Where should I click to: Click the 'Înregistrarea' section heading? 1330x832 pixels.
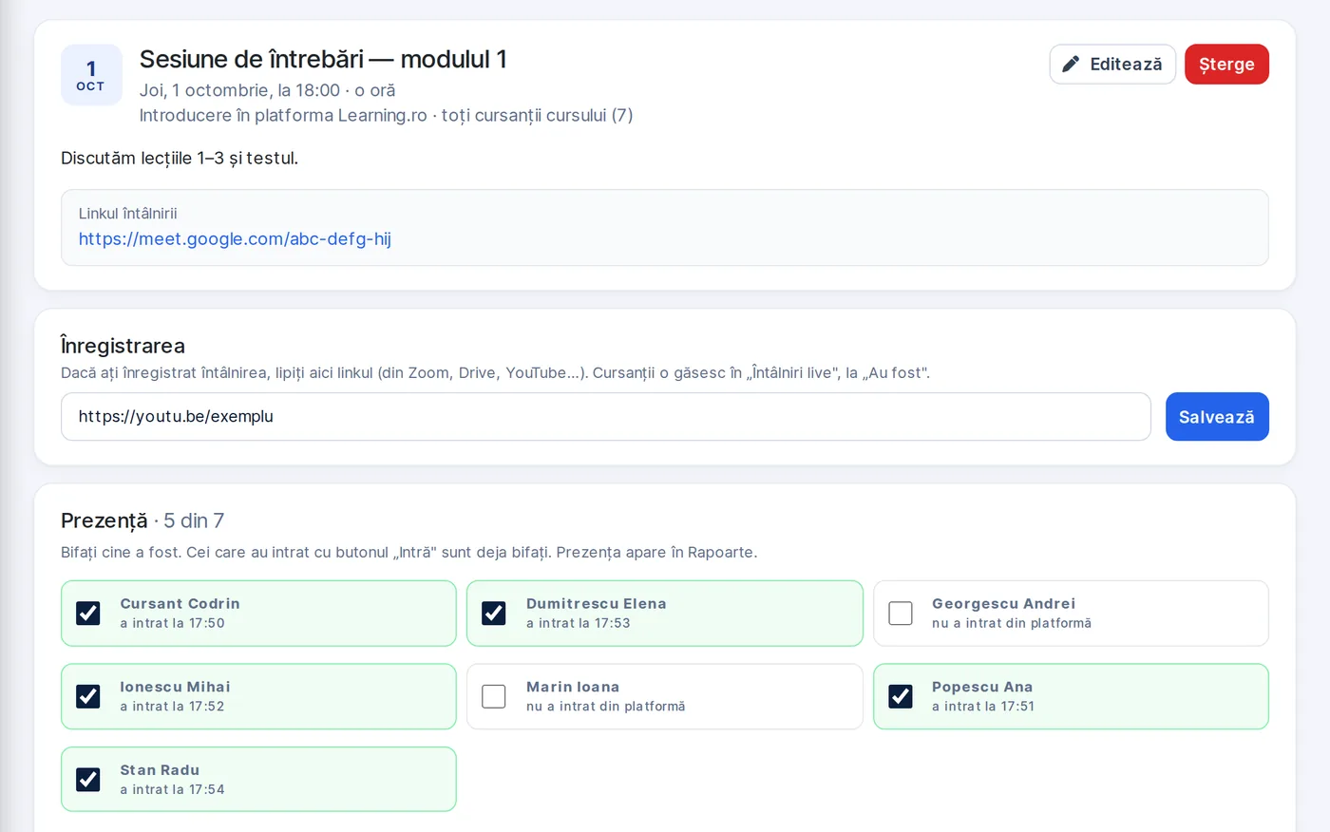pos(123,346)
